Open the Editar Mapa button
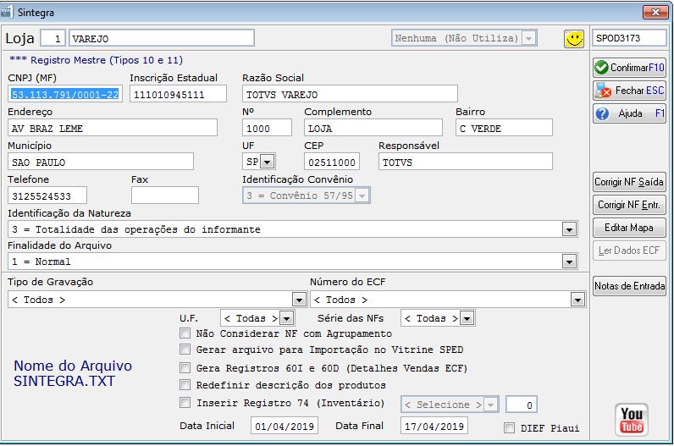 [629, 228]
